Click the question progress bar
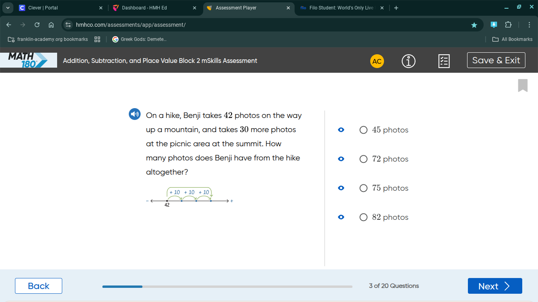 click(x=227, y=287)
